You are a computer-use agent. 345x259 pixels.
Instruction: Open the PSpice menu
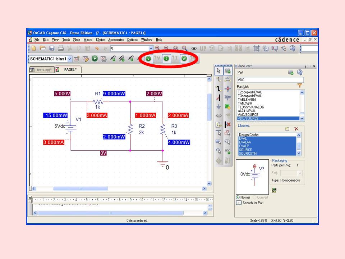coord(100,40)
